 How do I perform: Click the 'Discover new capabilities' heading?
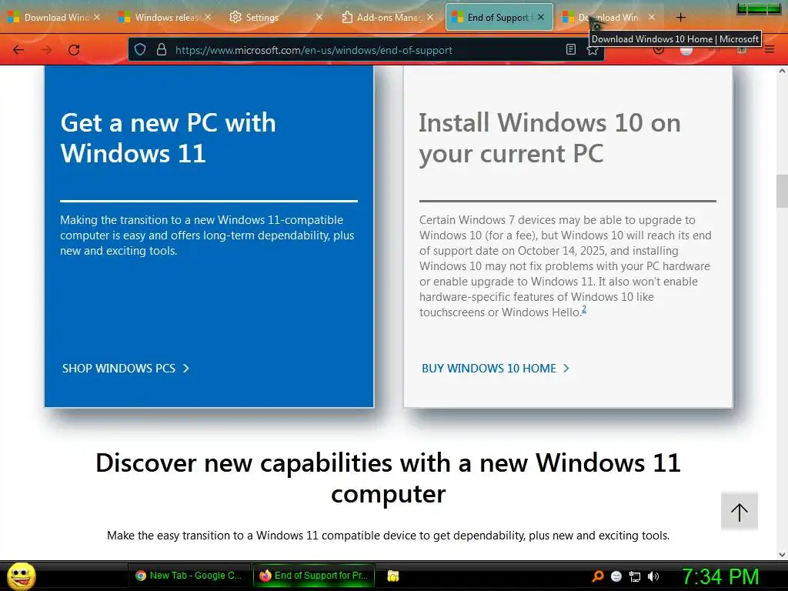(x=388, y=478)
